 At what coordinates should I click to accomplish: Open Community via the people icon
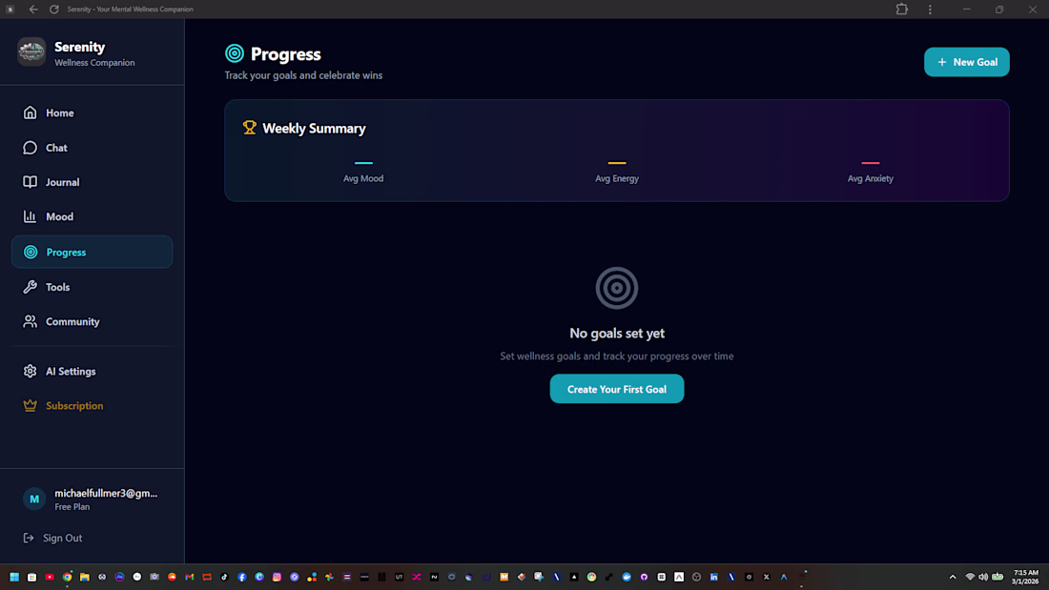31,322
